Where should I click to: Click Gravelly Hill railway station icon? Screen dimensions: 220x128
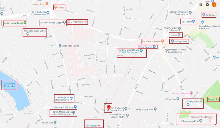click(x=99, y=126)
